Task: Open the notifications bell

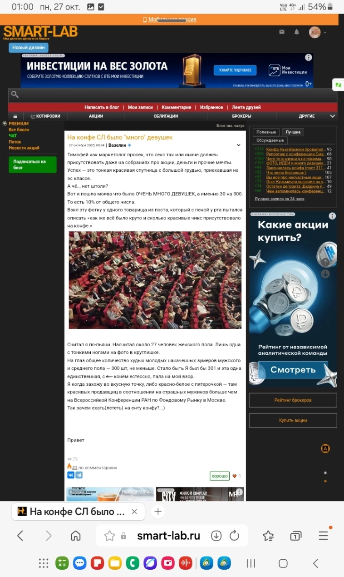Action: click(x=297, y=32)
